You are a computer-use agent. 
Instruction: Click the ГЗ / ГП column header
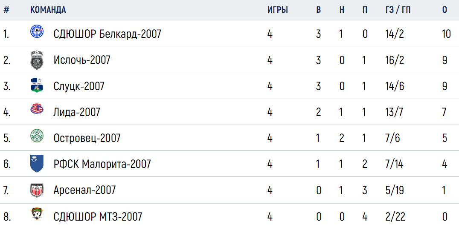[398, 10]
